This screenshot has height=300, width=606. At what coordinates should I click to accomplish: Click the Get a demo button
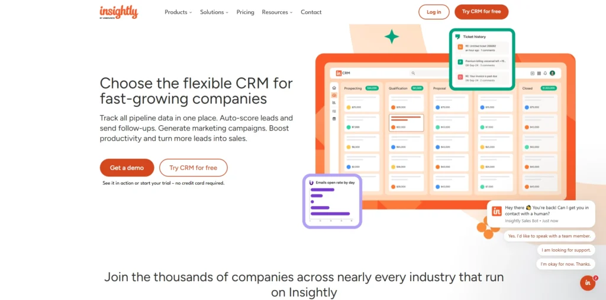[127, 168]
